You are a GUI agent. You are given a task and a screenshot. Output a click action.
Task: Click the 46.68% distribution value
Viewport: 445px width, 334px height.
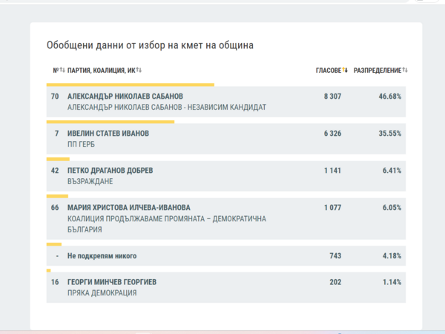pos(389,96)
